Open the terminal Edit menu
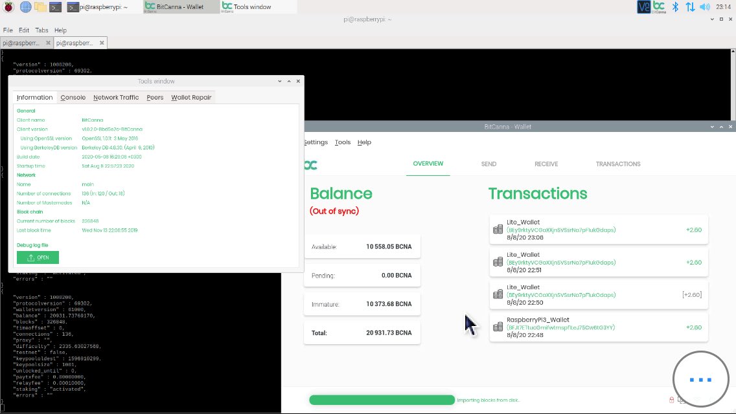 click(24, 30)
